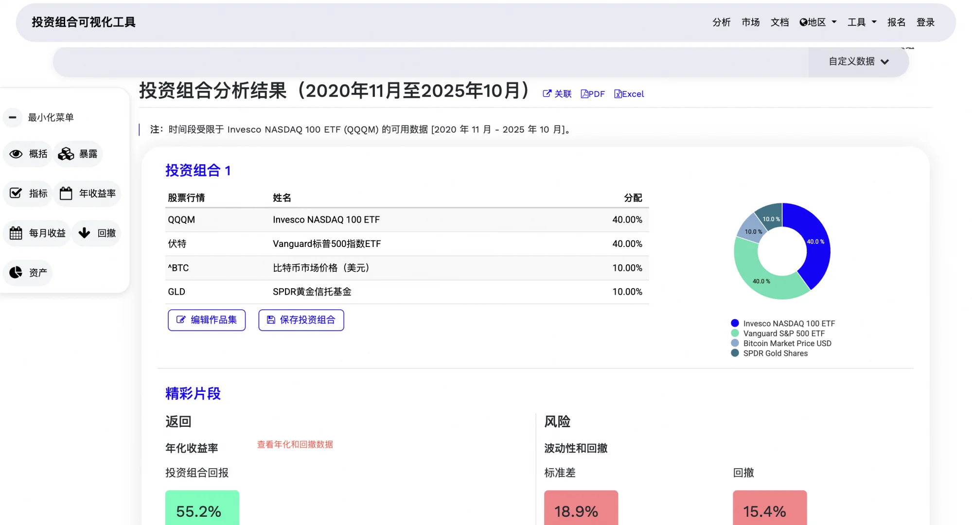
Task: Open the 文档 documentation menu item
Action: point(780,22)
